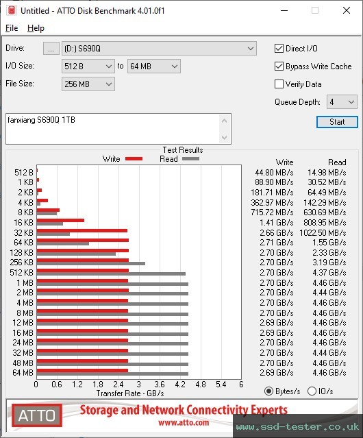
Task: Toggle the Direct I/O checkbox
Action: pyautogui.click(x=279, y=49)
